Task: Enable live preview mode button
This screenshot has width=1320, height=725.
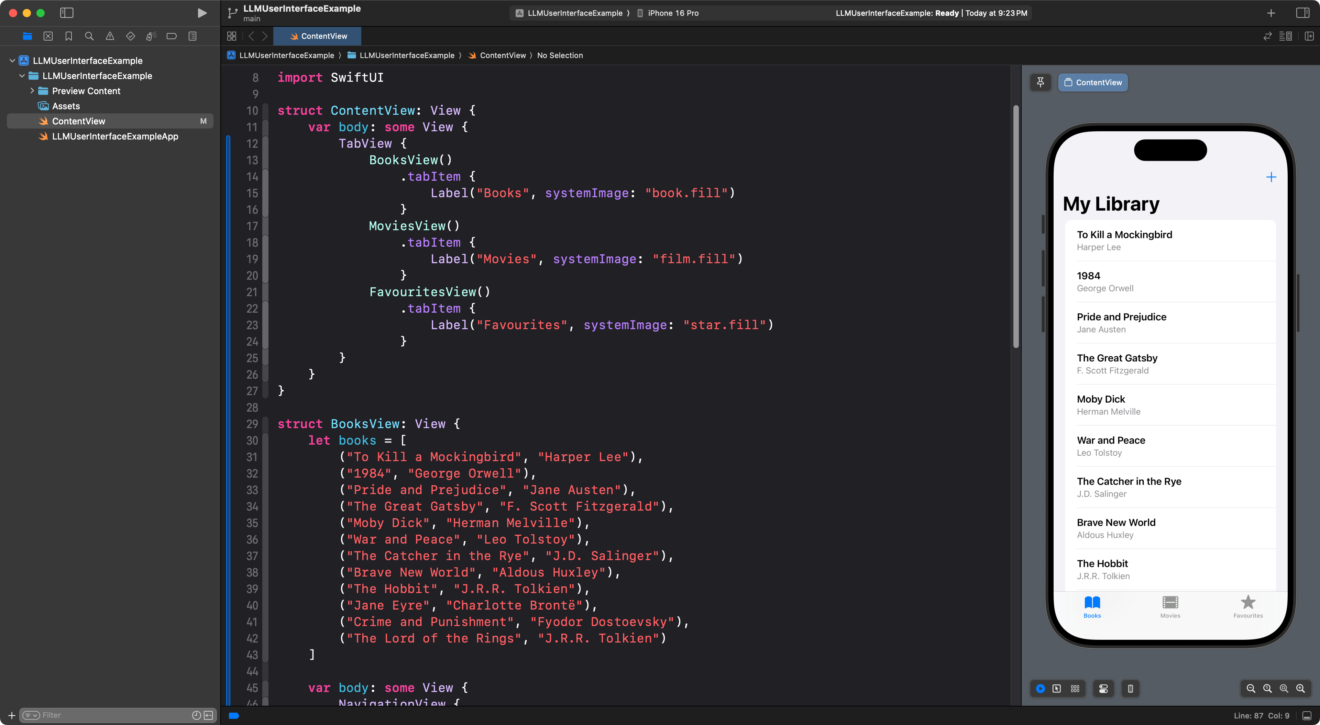Action: [x=1040, y=688]
